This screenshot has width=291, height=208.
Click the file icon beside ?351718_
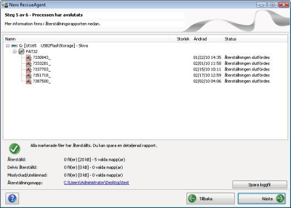tap(29, 75)
